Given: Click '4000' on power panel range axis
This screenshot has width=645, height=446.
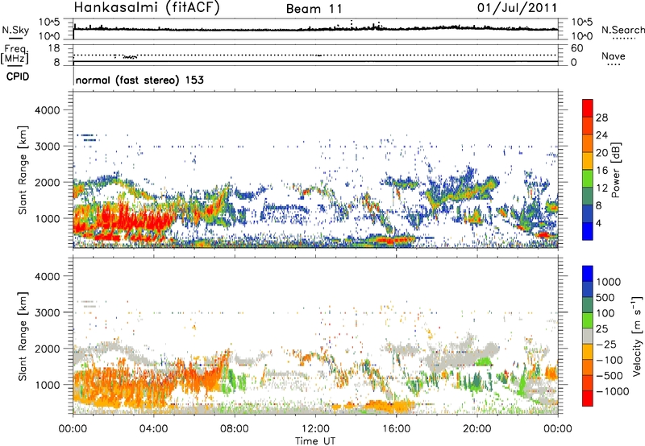Looking at the screenshot, I should tap(47, 110).
